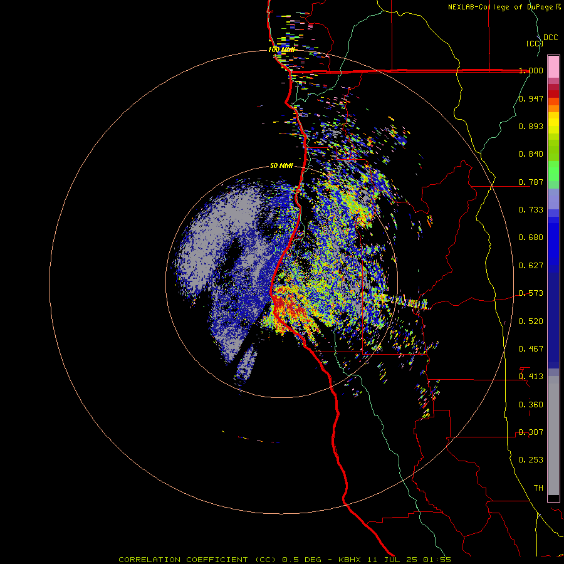Select the 0.840 color scale value
Image resolution: width=564 pixels, height=564 pixels.
point(531,154)
